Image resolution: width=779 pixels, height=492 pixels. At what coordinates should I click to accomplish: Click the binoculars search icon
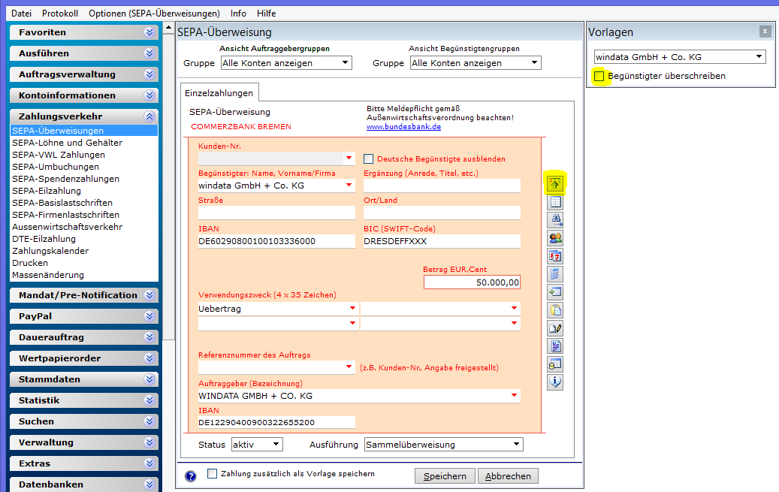tap(555, 219)
